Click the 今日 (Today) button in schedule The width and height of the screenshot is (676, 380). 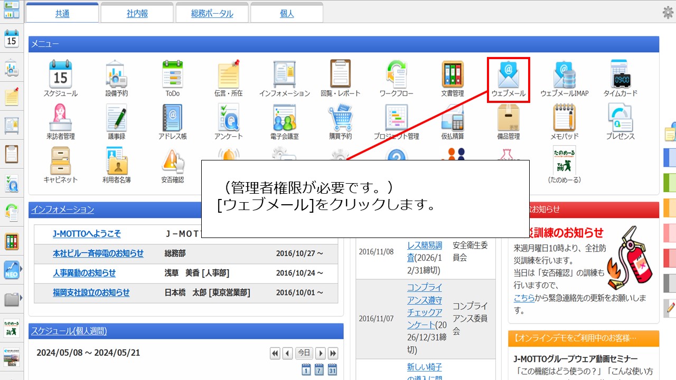(x=303, y=353)
